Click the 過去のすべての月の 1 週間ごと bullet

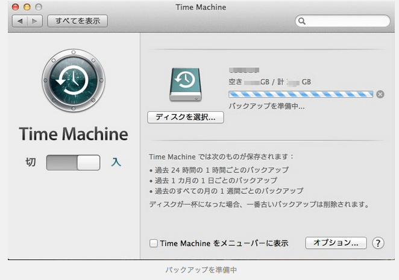pyautogui.click(x=227, y=191)
